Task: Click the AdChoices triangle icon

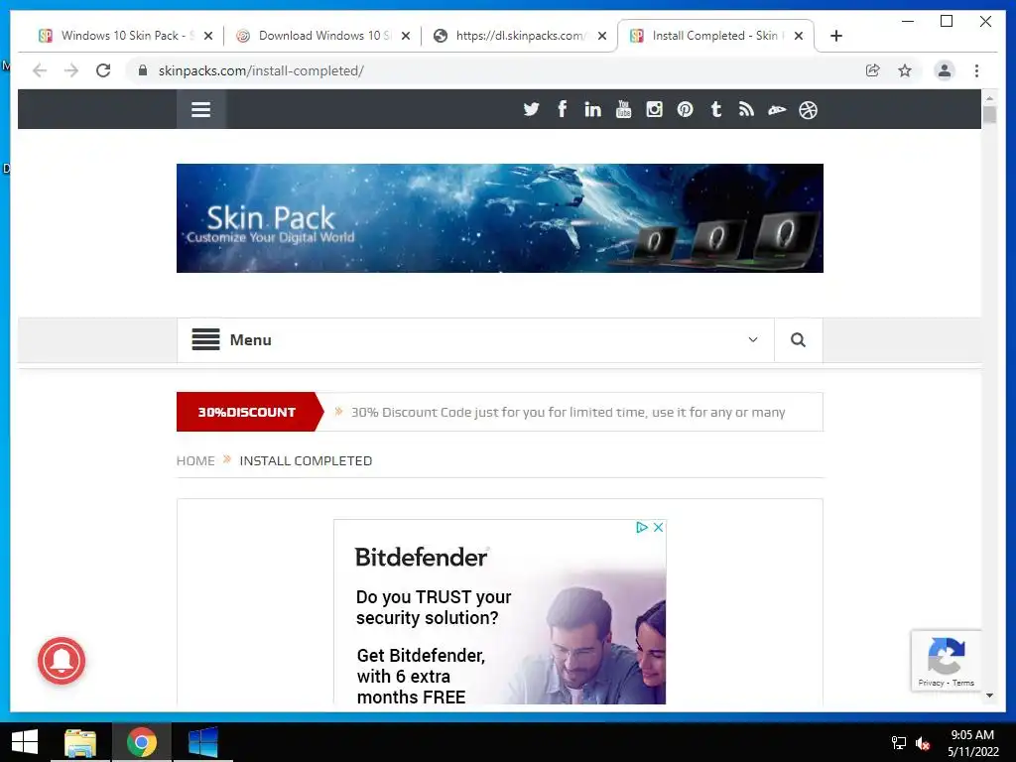Action: [x=642, y=528]
